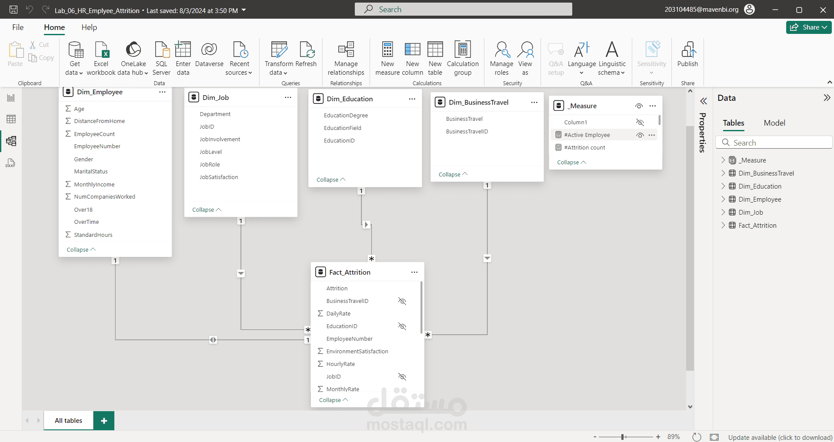Click Update available download link
This screenshot has width=834, height=442.
[x=780, y=437]
